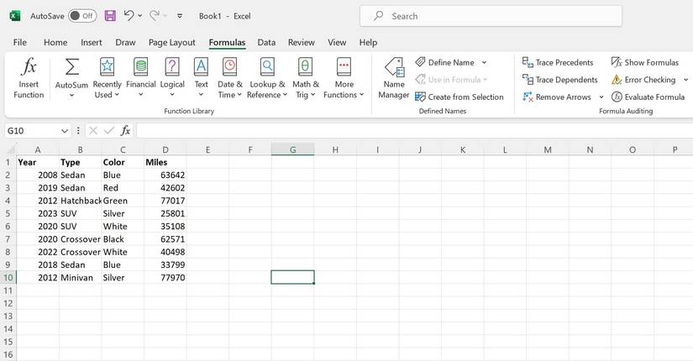Open the Financial functions icon
Image resolution: width=693 pixels, height=361 pixels.
click(x=140, y=66)
